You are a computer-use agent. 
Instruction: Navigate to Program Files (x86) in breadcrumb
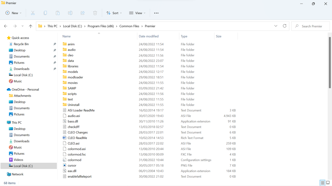point(101,26)
